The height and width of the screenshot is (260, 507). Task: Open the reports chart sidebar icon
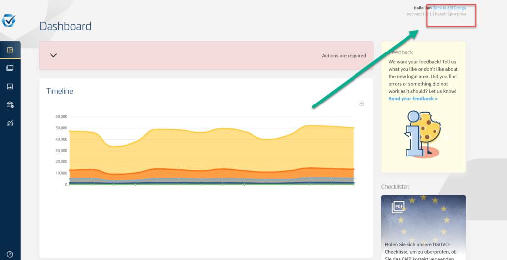10,123
